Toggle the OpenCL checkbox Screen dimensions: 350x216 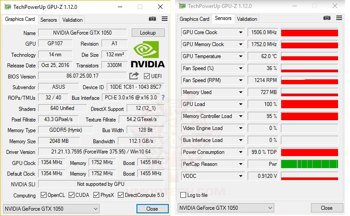coord(43,195)
